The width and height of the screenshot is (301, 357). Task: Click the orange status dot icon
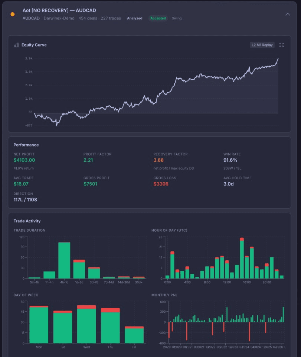point(13,15)
